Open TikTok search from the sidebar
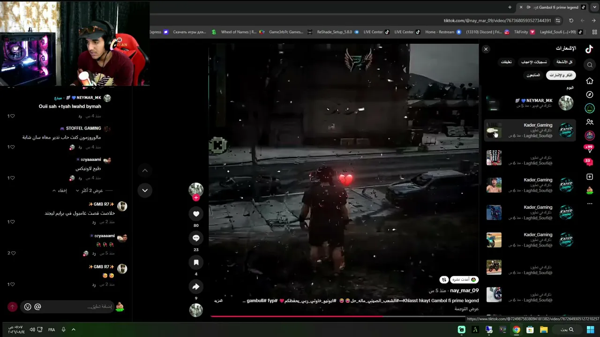600x337 pixels. point(590,65)
